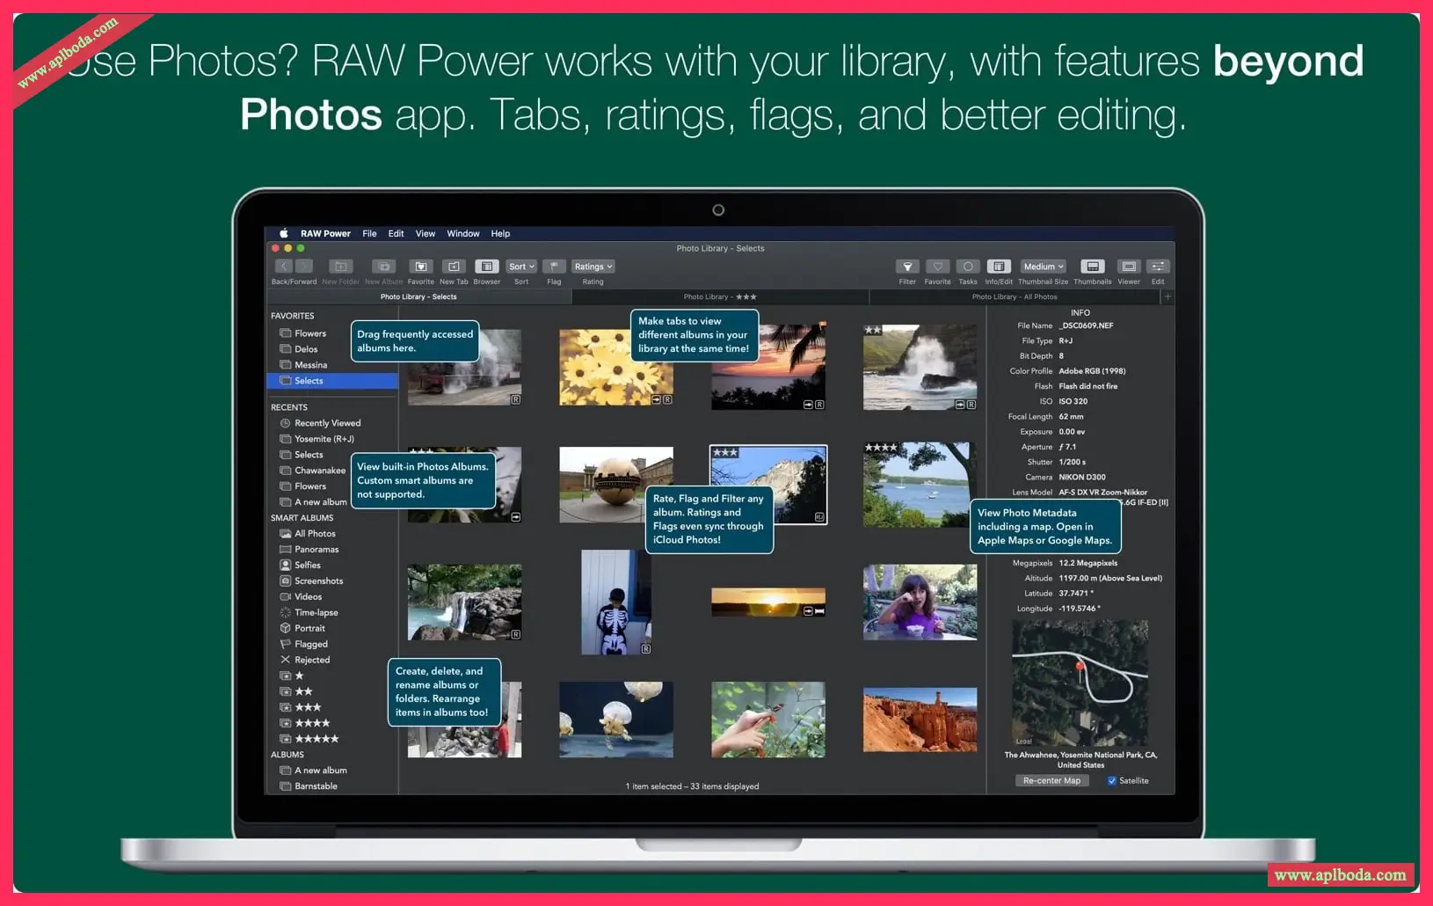Click the Edit sliders icon
Screen dimensions: 1433x906
click(x=1158, y=267)
